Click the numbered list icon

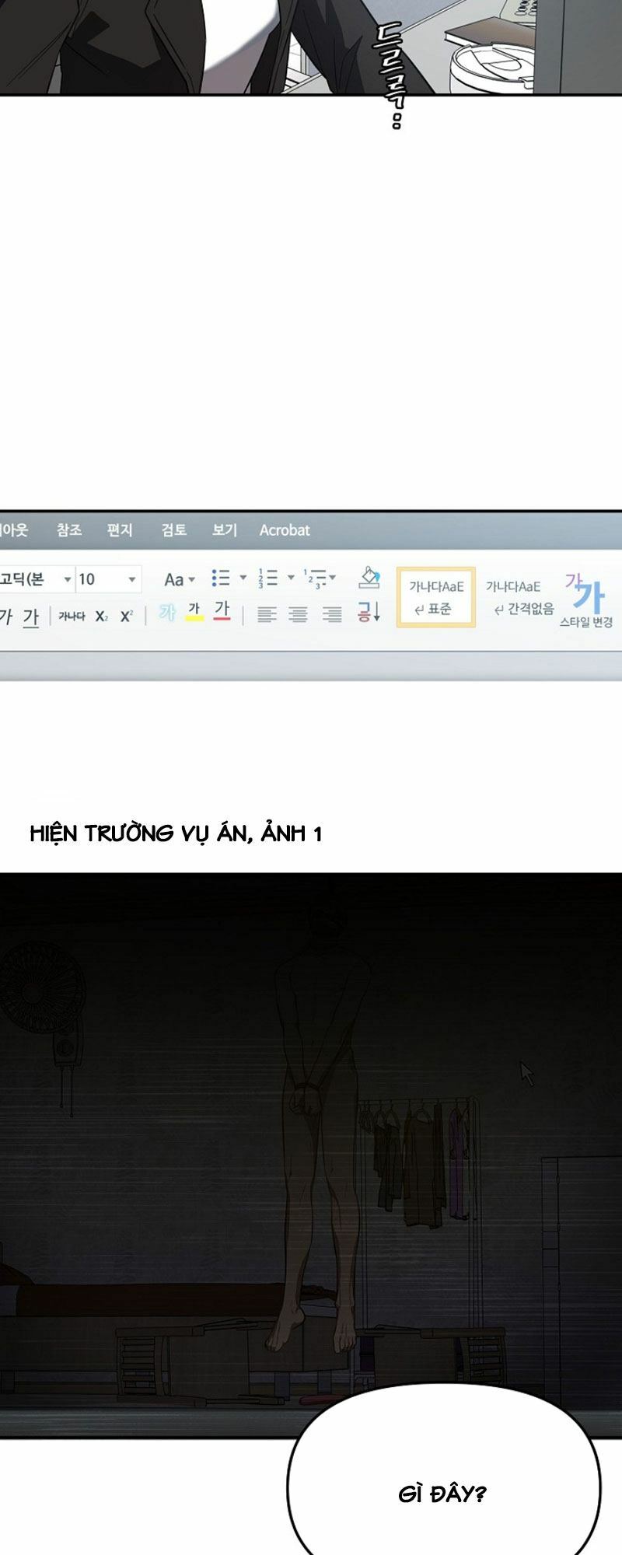268,578
